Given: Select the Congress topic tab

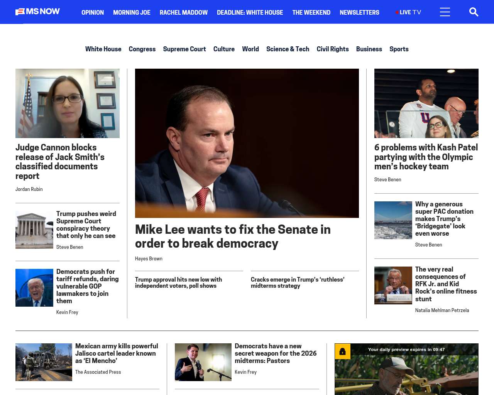Looking at the screenshot, I should pos(142,49).
